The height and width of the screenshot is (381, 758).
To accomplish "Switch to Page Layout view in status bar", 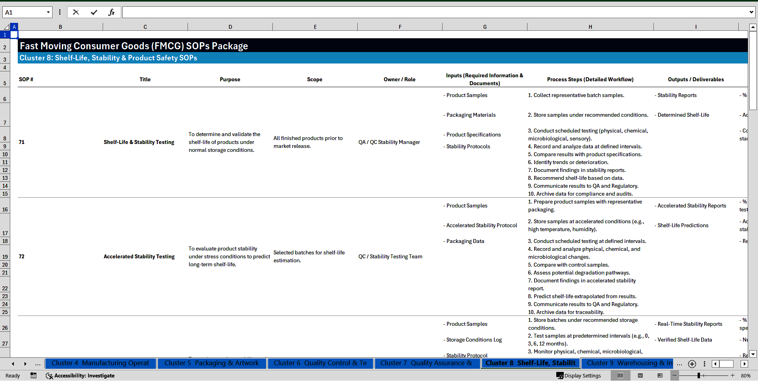I will tap(640, 375).
